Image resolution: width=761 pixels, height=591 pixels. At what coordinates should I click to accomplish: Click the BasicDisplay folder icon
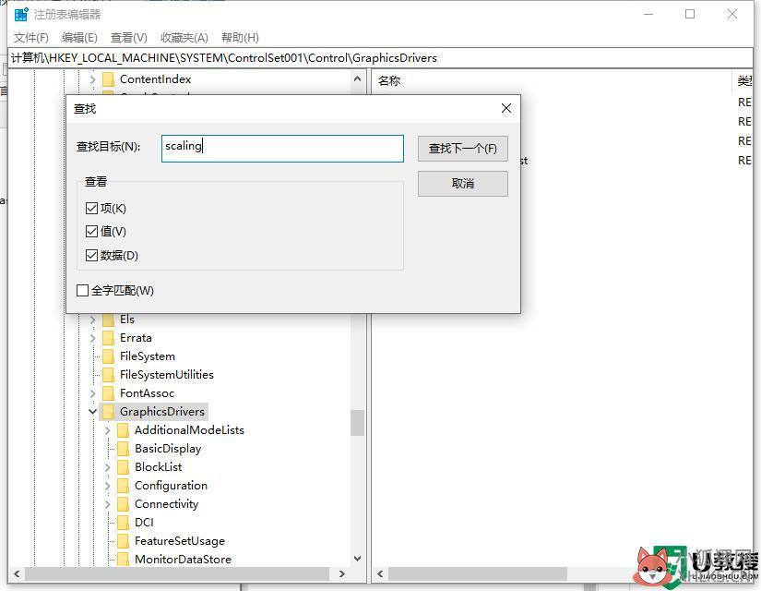pyautogui.click(x=124, y=449)
